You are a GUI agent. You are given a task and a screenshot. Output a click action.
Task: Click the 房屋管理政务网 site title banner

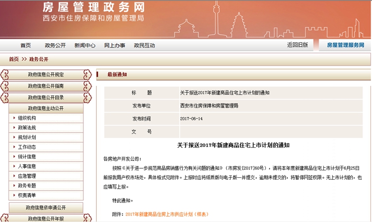tap(94, 7)
